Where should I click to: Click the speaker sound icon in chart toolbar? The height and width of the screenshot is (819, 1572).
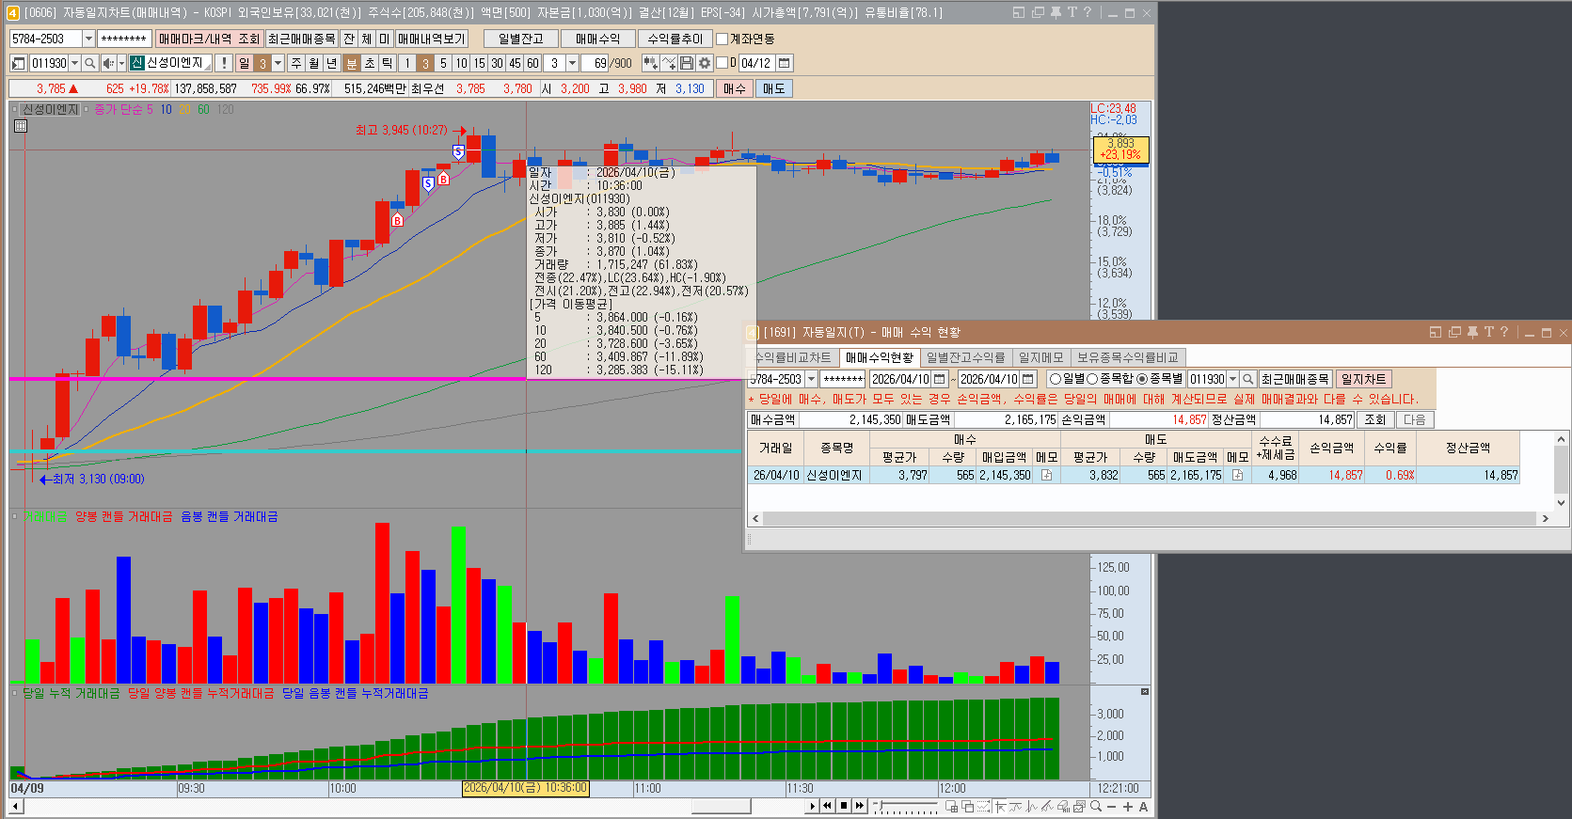tap(108, 63)
